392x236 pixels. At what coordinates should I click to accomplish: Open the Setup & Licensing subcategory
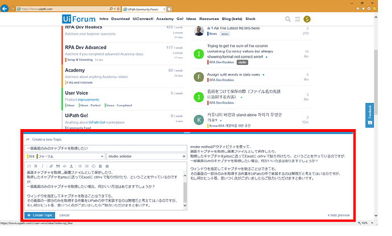click(x=80, y=60)
